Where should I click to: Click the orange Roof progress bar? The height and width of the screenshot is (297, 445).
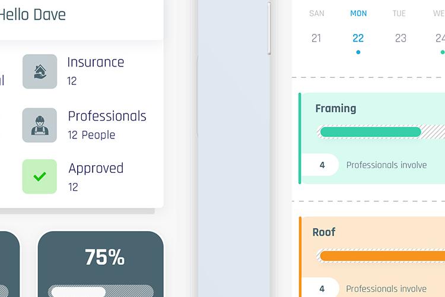coord(383,256)
